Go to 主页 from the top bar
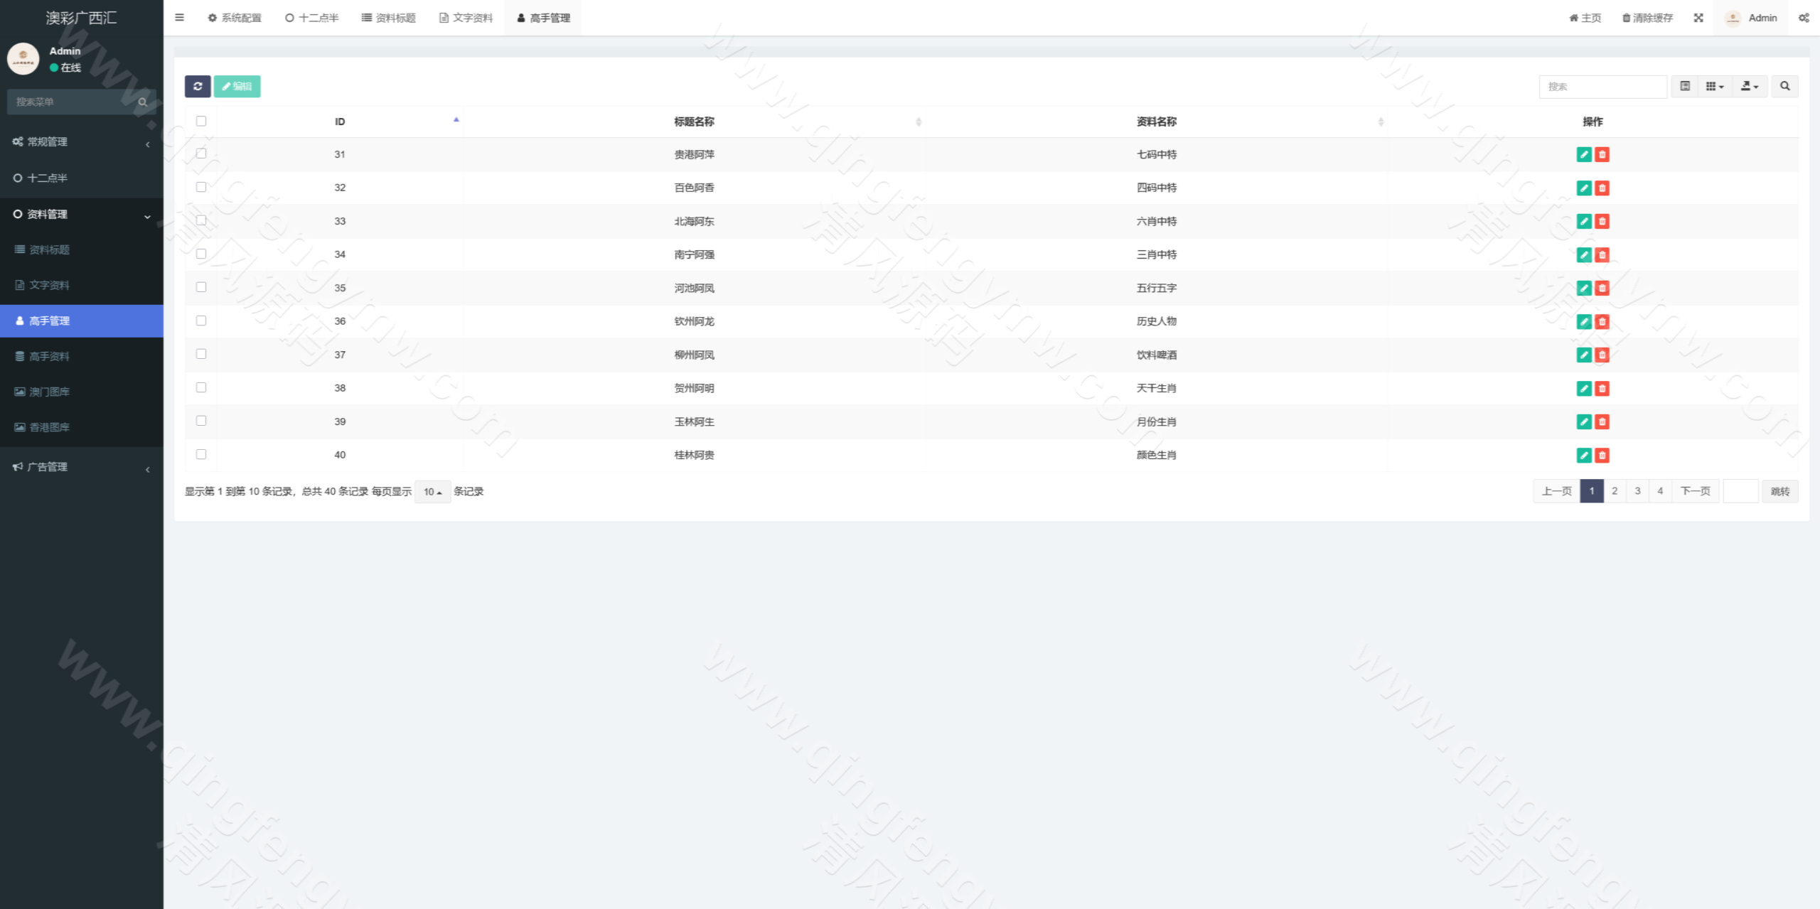The height and width of the screenshot is (909, 1820). pos(1585,18)
